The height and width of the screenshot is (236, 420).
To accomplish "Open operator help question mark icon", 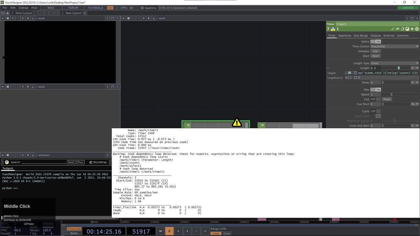I will [328, 29].
